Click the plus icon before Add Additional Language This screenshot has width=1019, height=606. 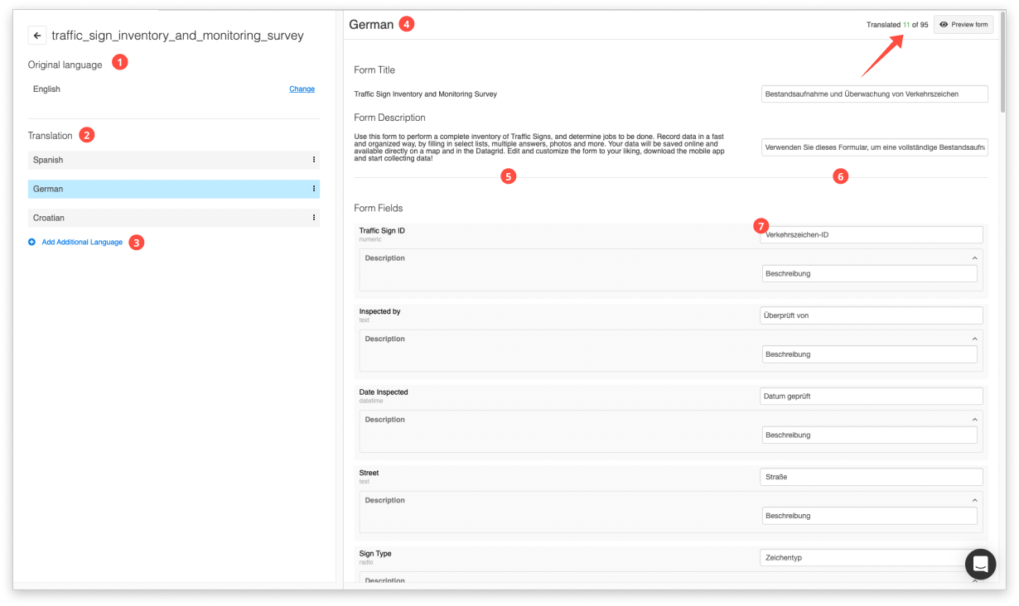[31, 242]
